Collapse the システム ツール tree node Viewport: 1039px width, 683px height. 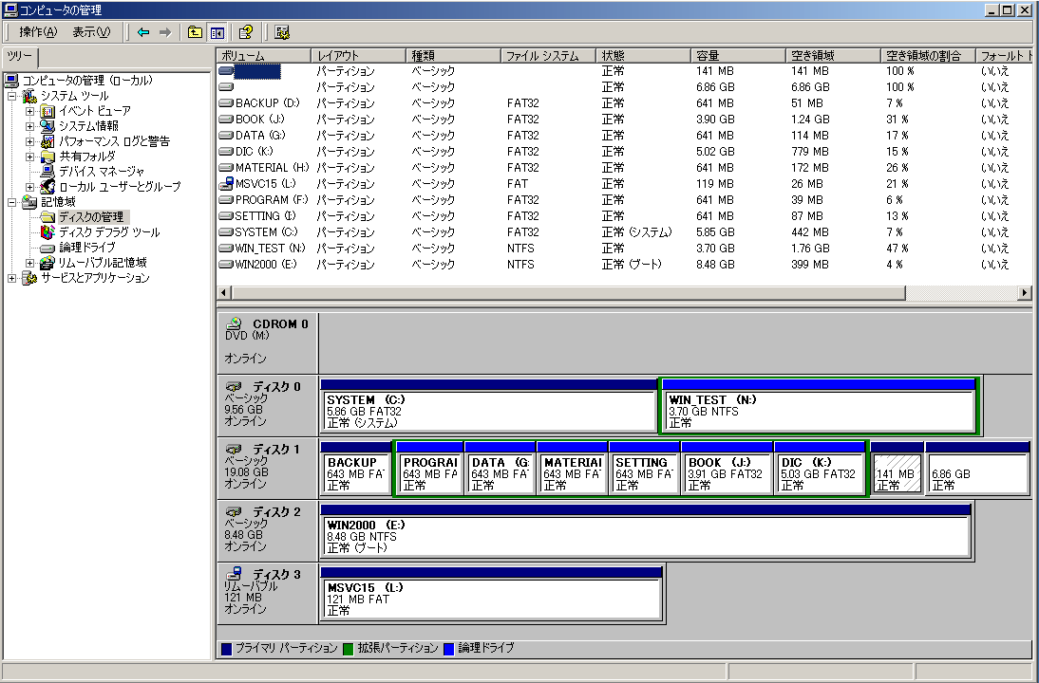click(x=12, y=96)
